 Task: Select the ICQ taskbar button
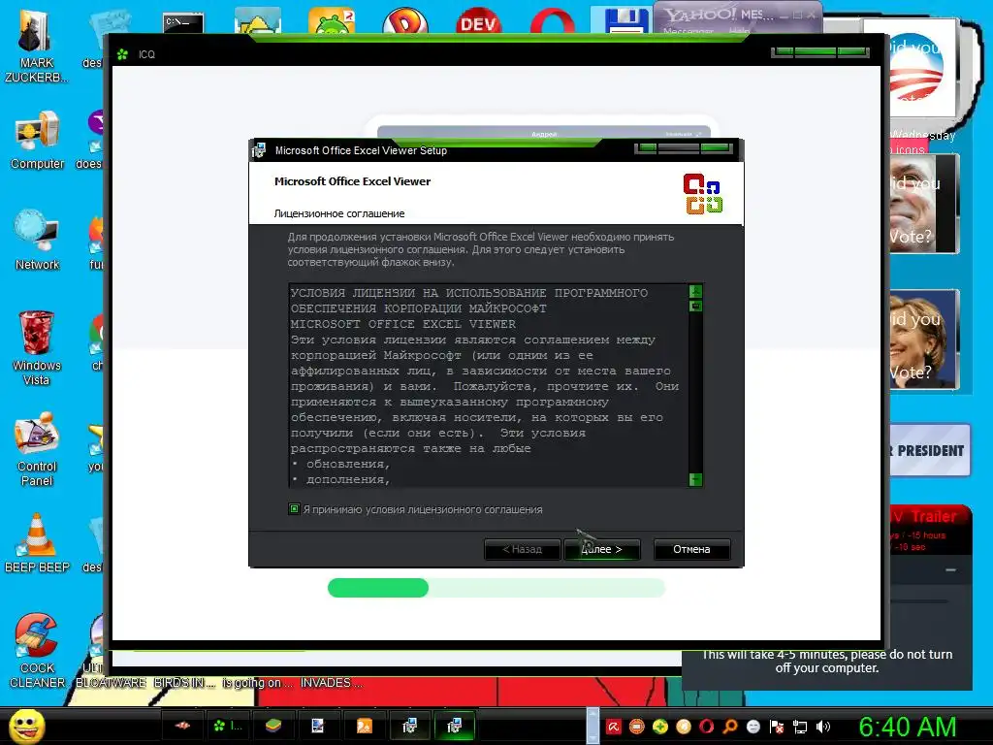pyautogui.click(x=227, y=726)
